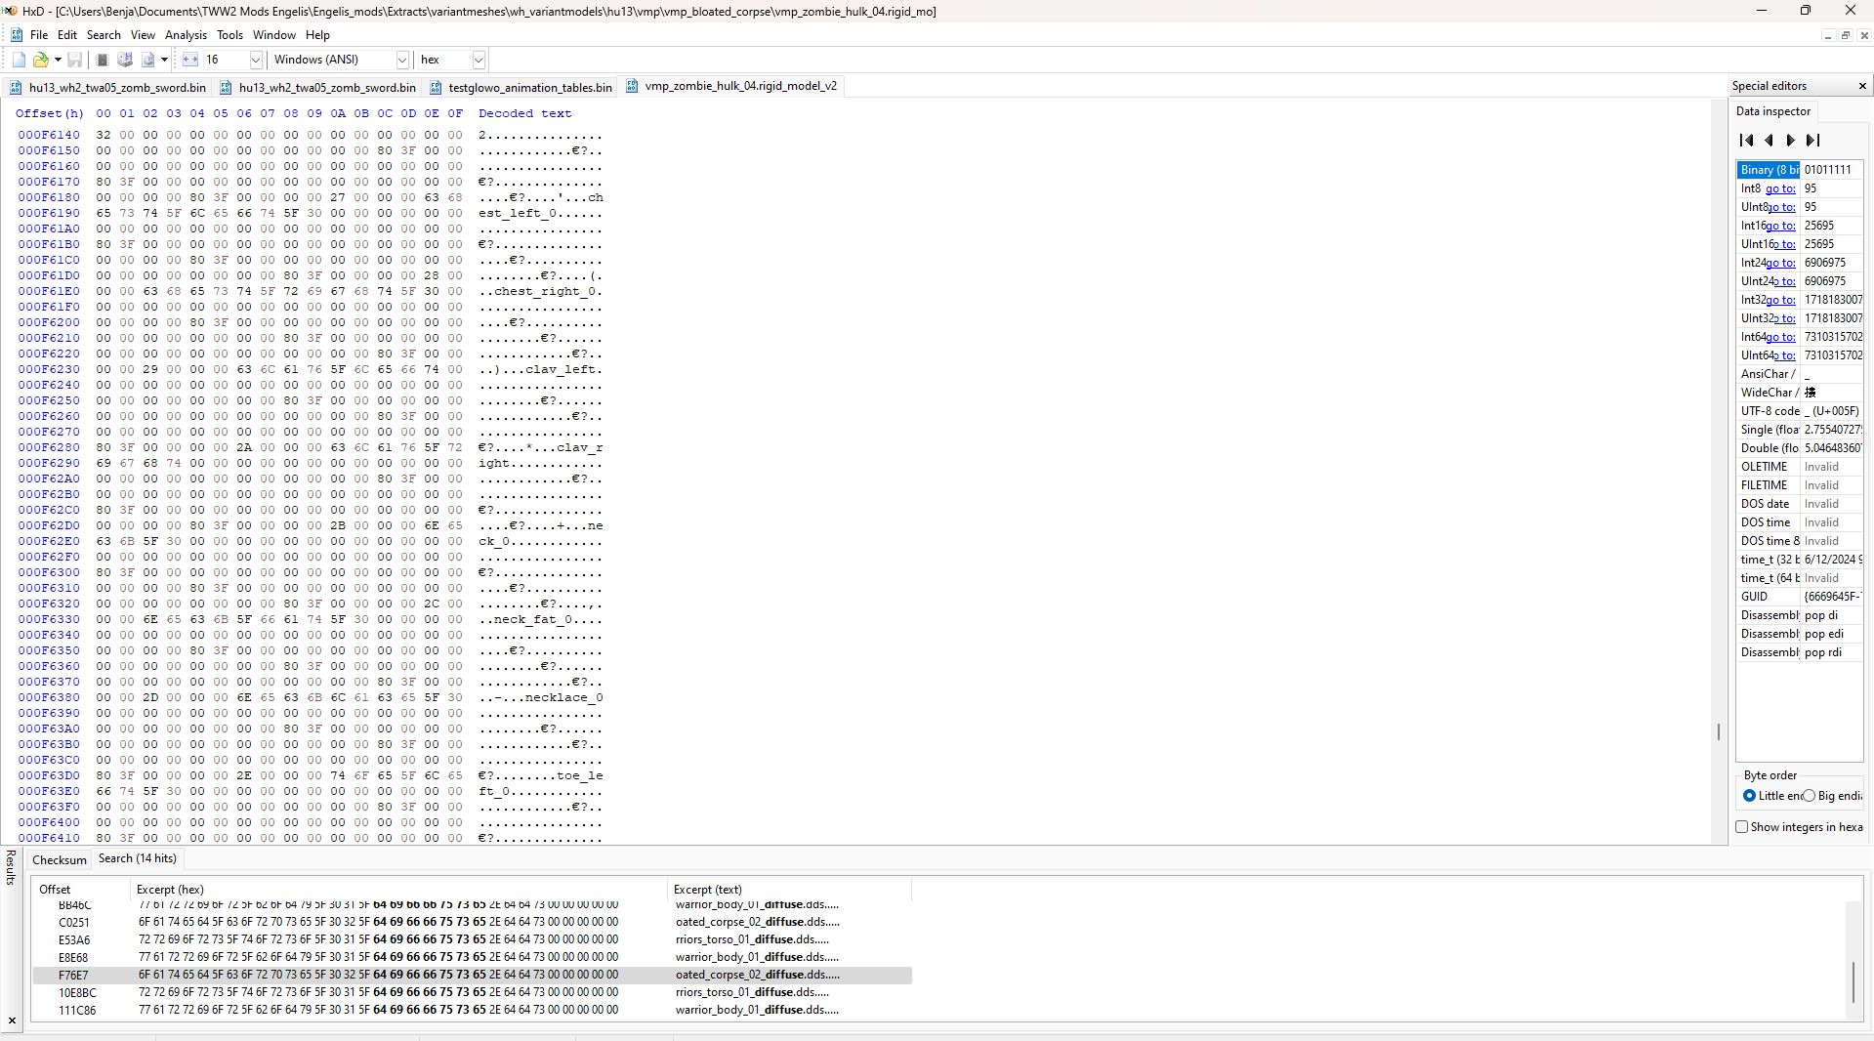Open the Edit menu
The image size is (1874, 1041).
66,34
